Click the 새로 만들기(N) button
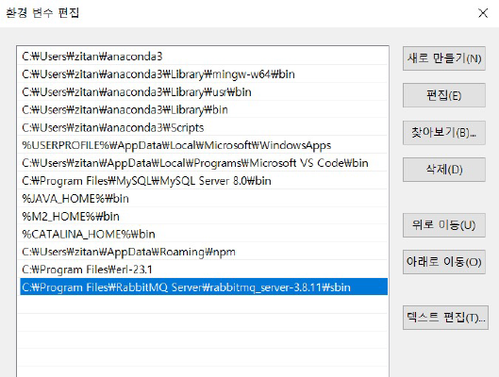Viewport: 499px width, 377px height. pyautogui.click(x=444, y=58)
